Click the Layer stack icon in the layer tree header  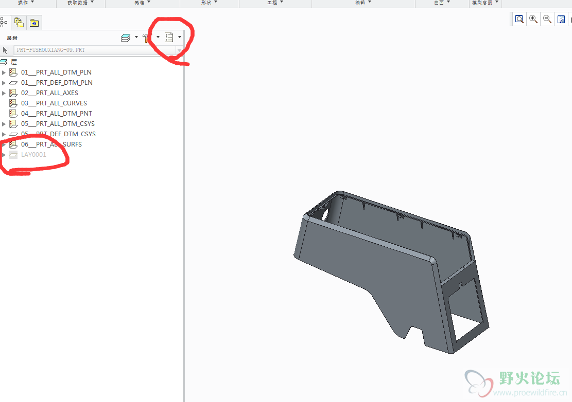click(126, 38)
